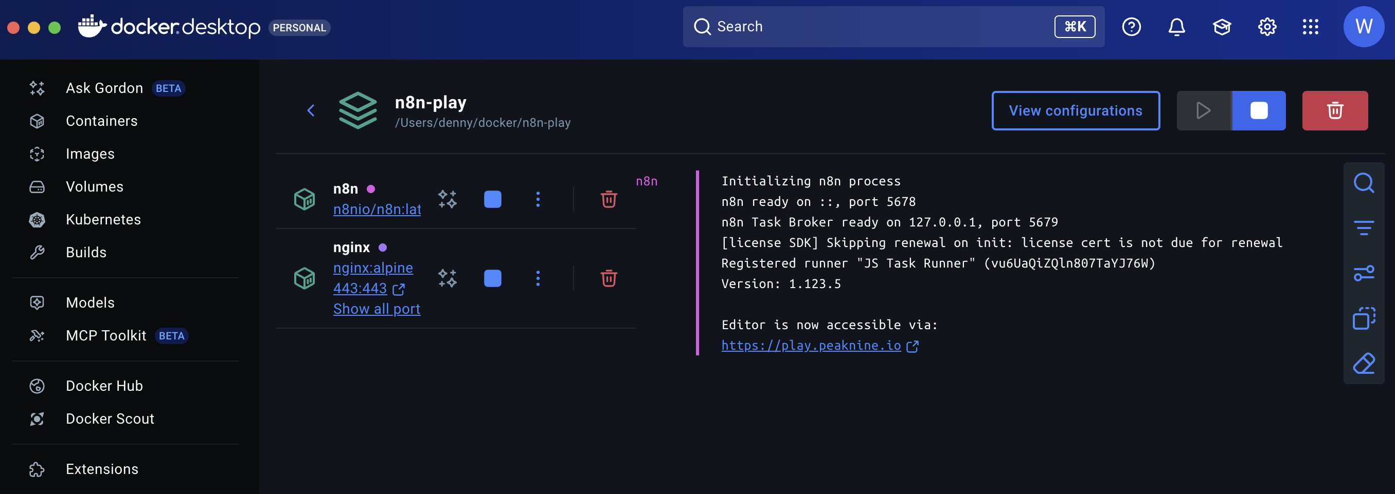Open the n8n container actions menu
The image size is (1395, 494).
pos(538,199)
